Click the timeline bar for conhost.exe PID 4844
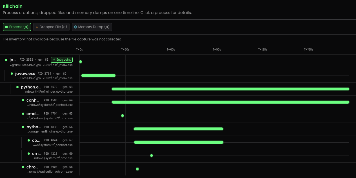Viewport: 356px width, 178px height. 179,142
